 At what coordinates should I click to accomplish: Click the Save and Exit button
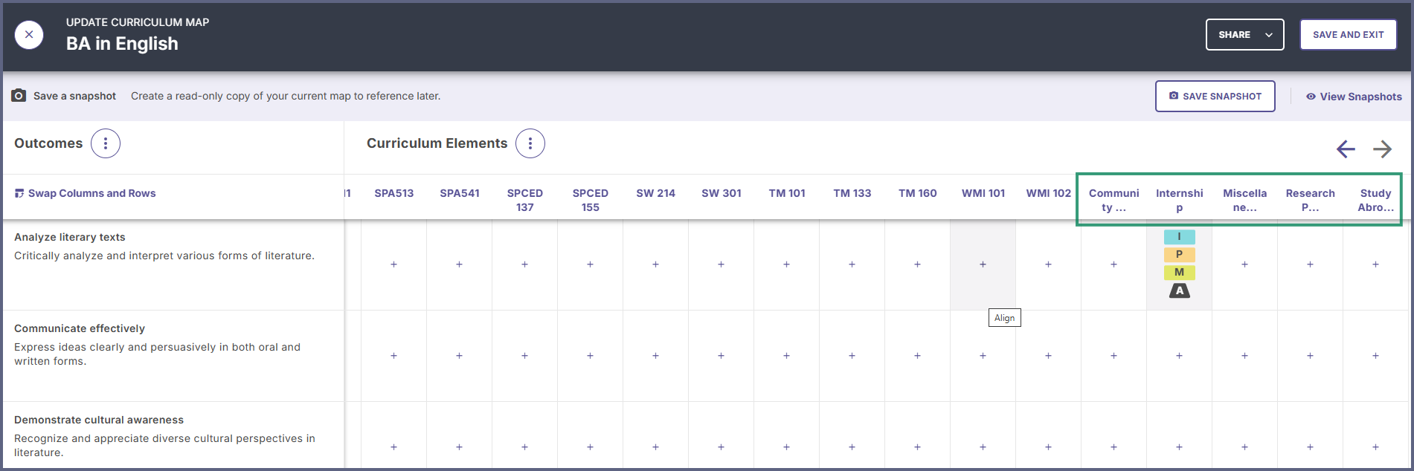point(1348,35)
